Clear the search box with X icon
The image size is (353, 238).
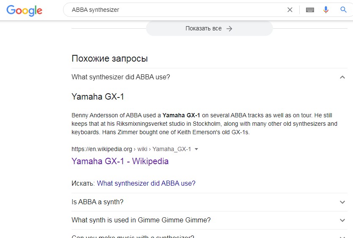(x=290, y=10)
